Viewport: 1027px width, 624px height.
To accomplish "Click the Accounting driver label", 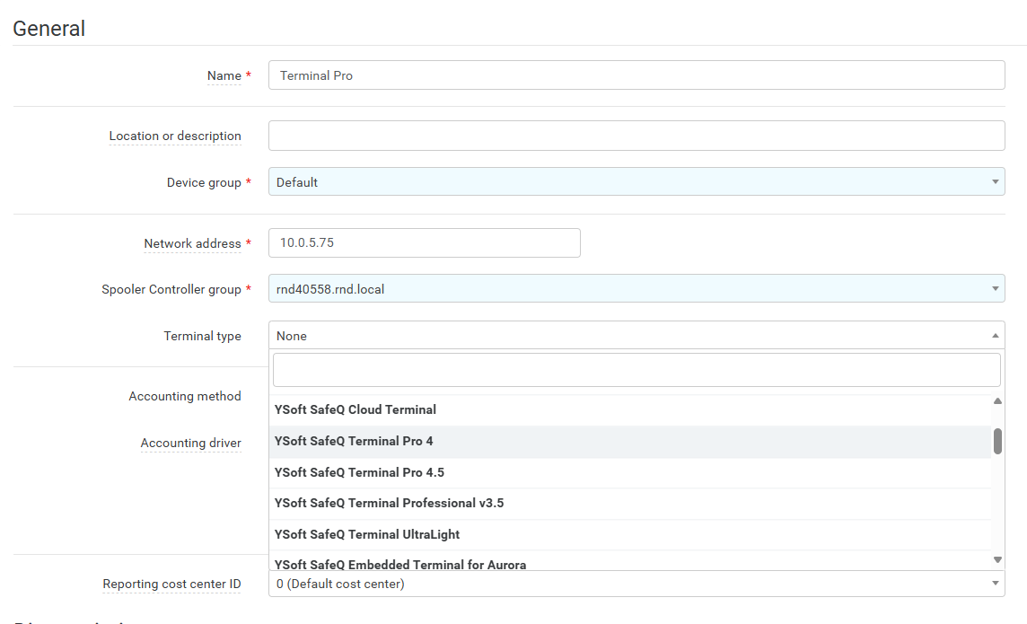I will tap(190, 443).
